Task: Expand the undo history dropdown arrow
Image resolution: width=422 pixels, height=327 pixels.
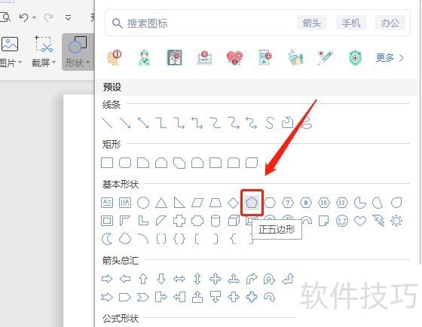Action: coord(34,18)
